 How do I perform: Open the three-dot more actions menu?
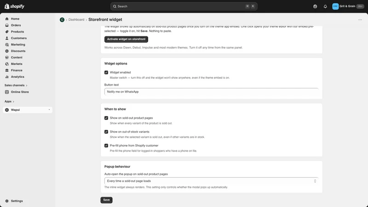tap(360, 20)
